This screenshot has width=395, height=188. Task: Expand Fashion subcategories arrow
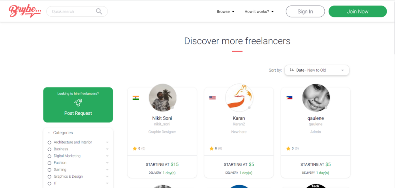click(x=107, y=163)
